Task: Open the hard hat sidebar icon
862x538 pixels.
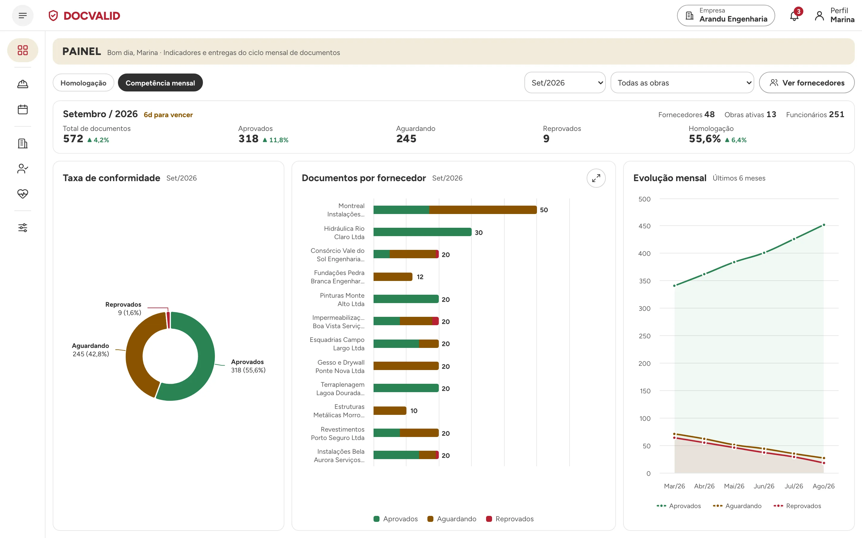Action: point(23,84)
